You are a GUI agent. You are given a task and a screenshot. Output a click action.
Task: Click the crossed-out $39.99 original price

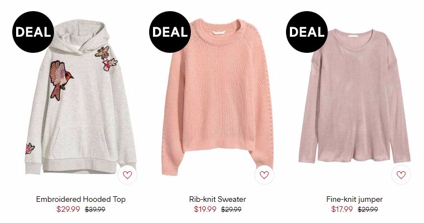(x=95, y=210)
